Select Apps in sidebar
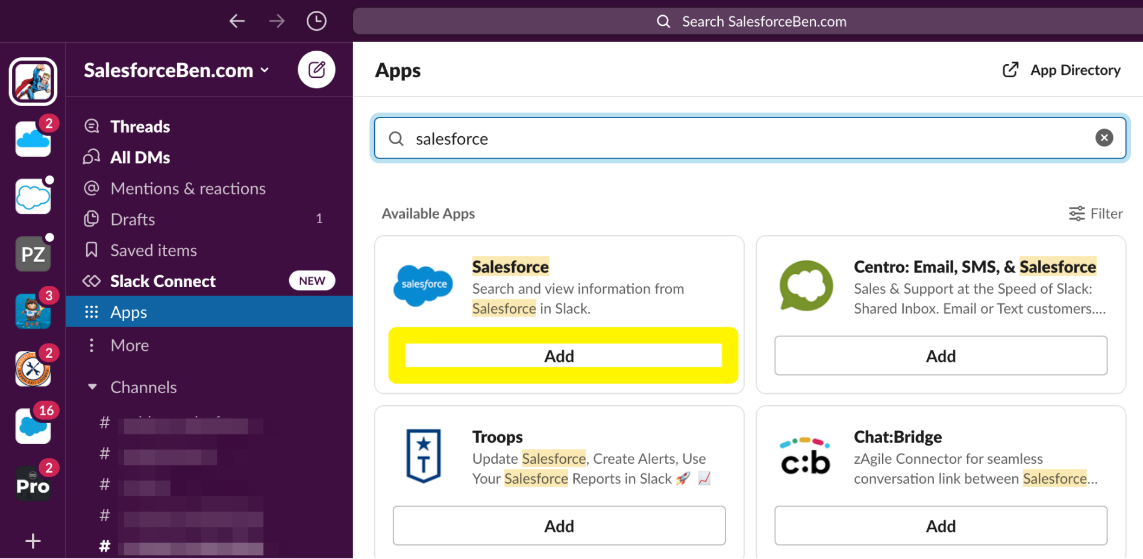This screenshot has width=1143, height=559. coord(209,312)
